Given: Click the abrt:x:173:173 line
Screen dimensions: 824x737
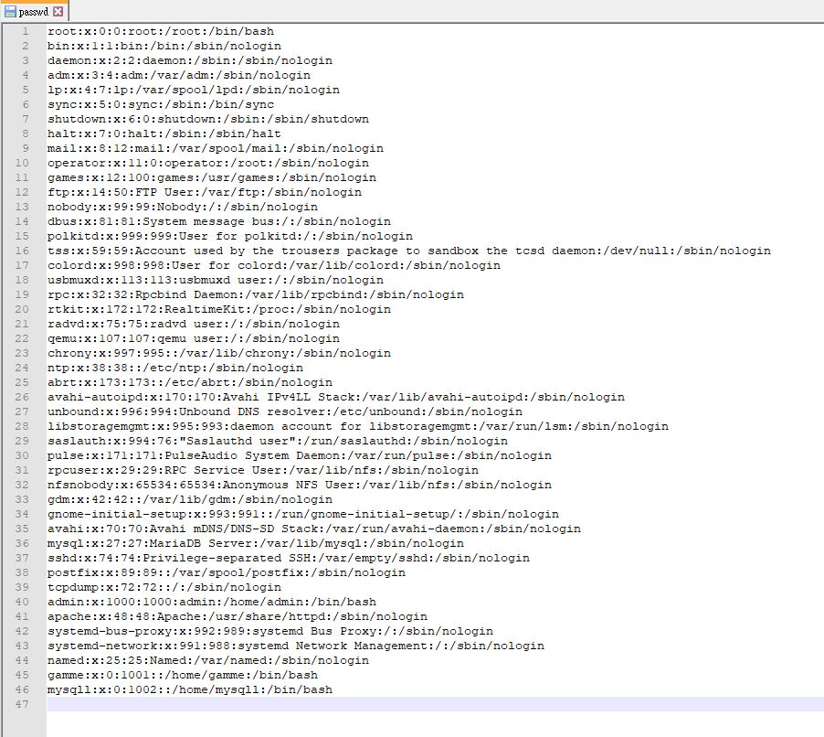Looking at the screenshot, I should pos(190,382).
